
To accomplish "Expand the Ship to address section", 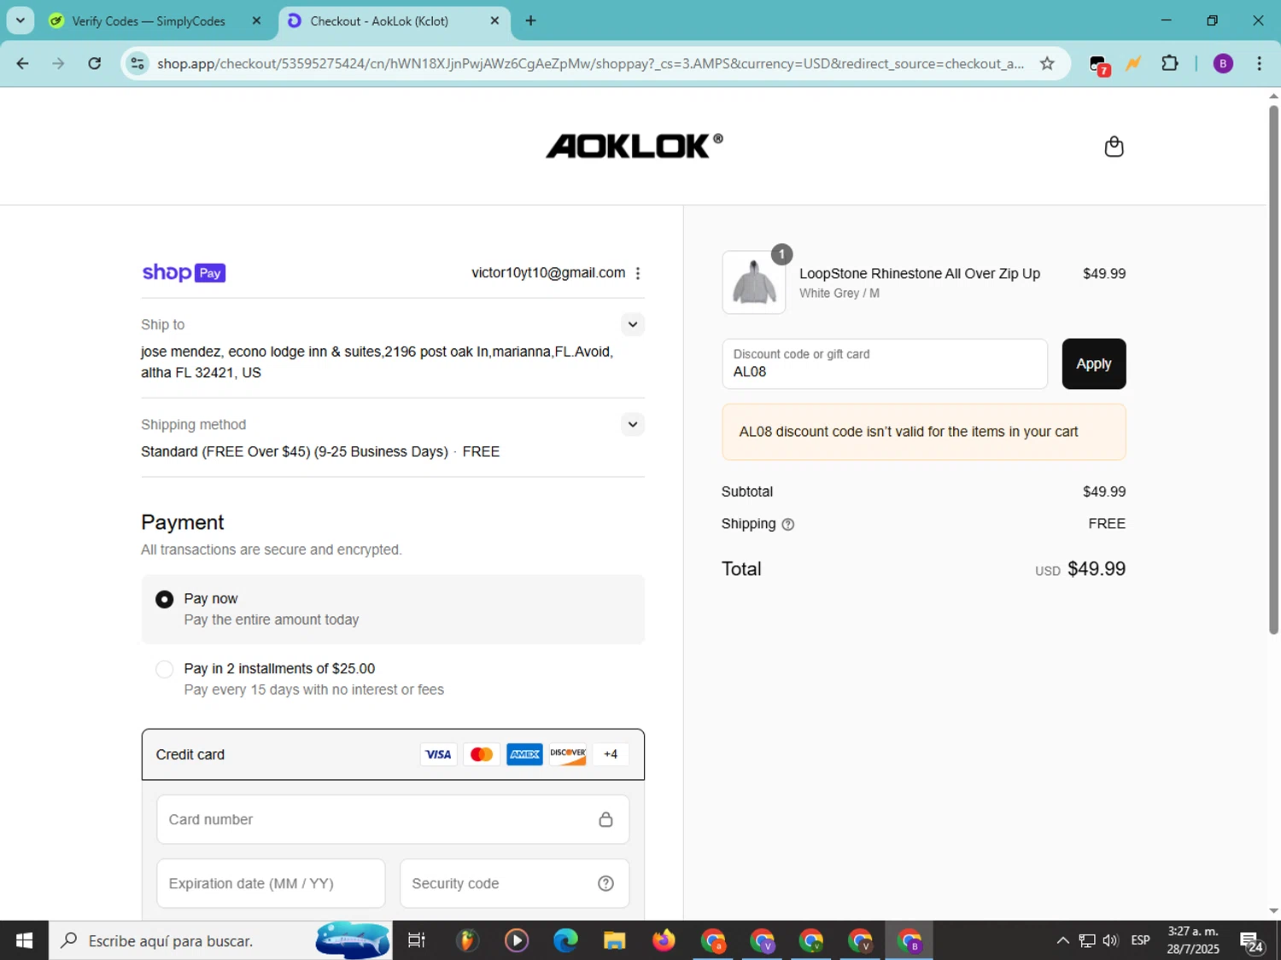I will click(x=632, y=324).
